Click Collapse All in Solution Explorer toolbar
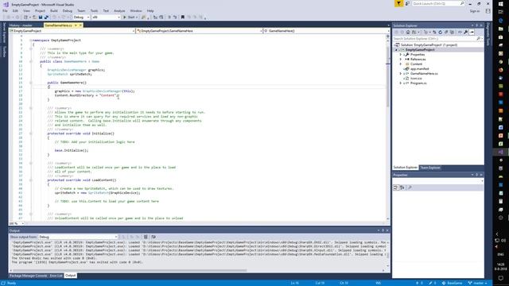The height and width of the screenshot is (286, 509). 446,32
